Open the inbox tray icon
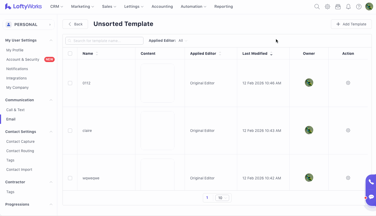 coord(338,7)
